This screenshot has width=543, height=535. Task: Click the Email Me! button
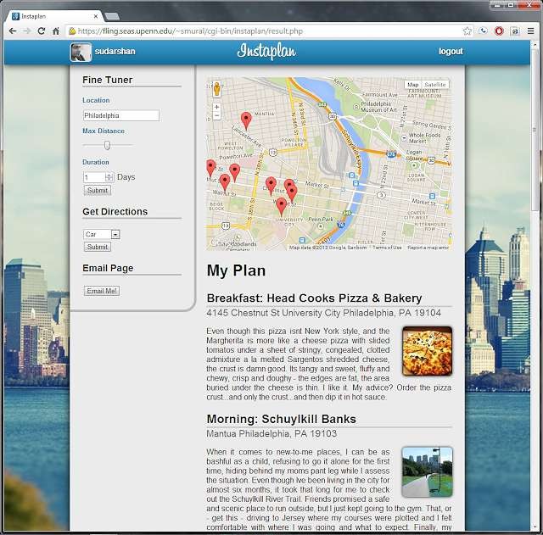(102, 291)
